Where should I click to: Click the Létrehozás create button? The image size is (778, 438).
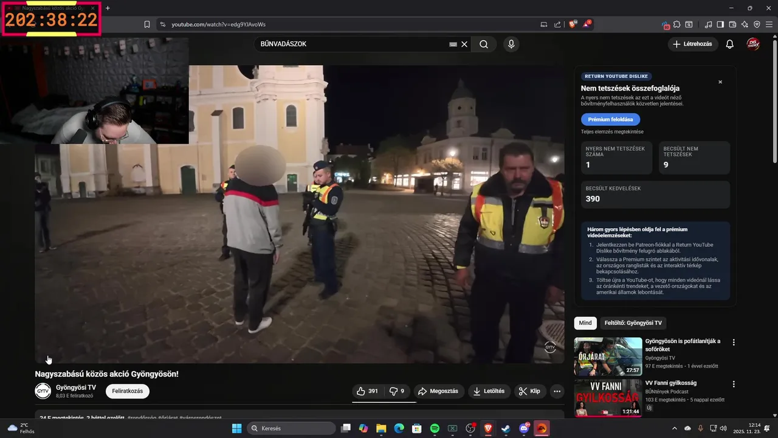tap(693, 44)
